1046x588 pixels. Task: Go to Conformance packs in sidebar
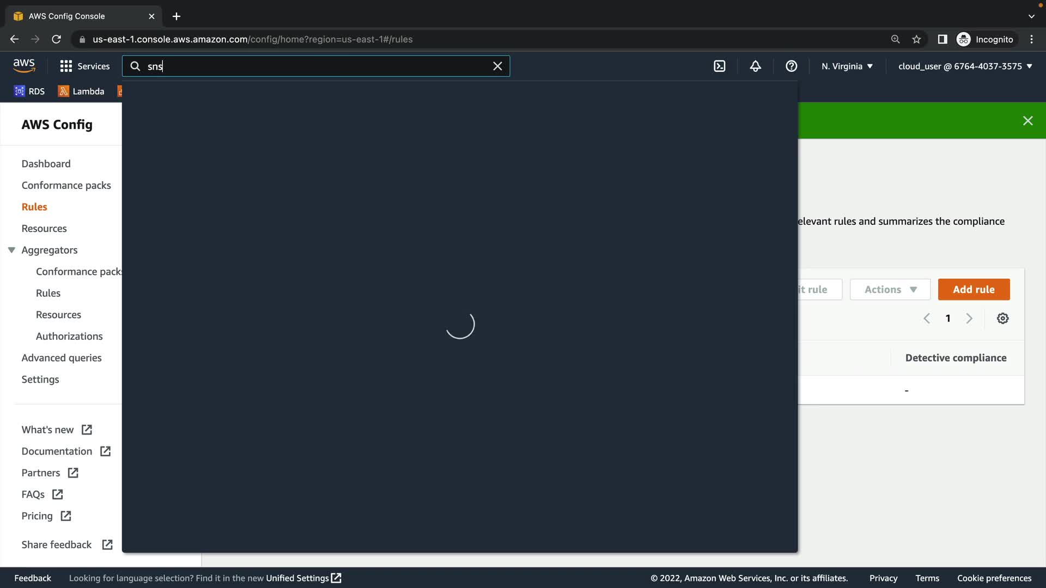(x=66, y=185)
